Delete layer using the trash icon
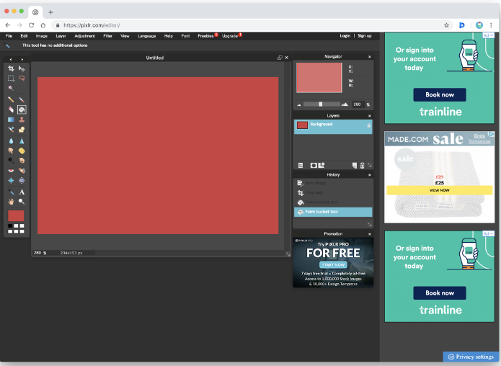The height and width of the screenshot is (366, 501). pos(362,165)
